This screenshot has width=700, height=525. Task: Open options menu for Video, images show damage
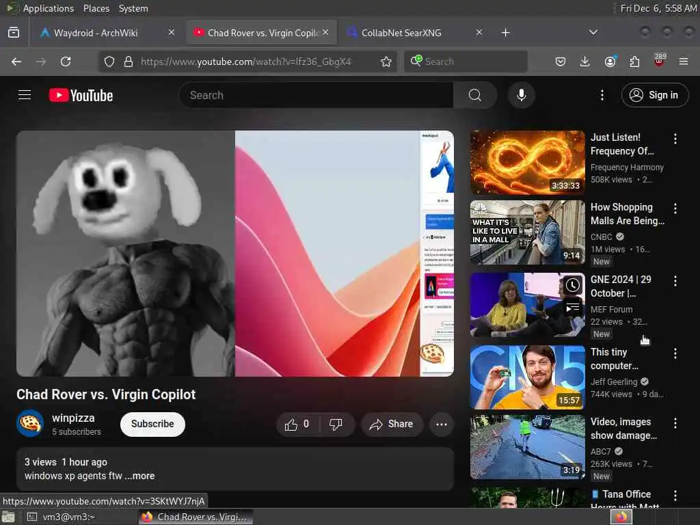click(x=675, y=423)
